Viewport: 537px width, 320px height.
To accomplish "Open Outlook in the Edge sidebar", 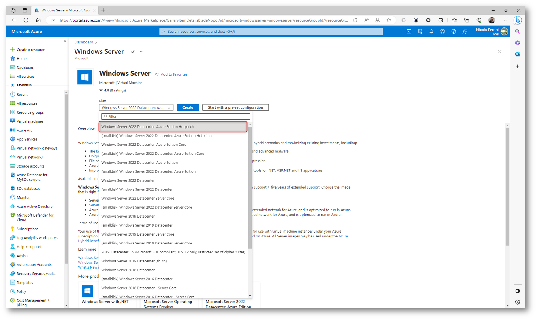I will click(517, 54).
